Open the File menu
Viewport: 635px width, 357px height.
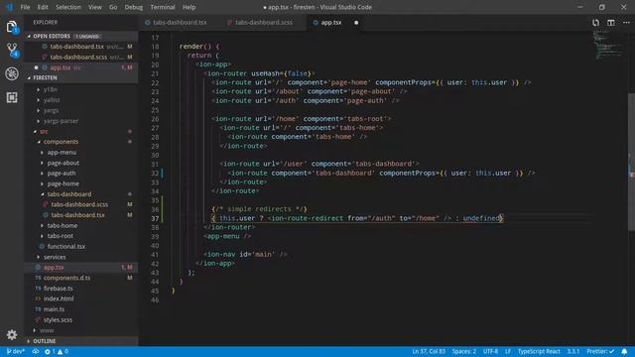tap(25, 7)
